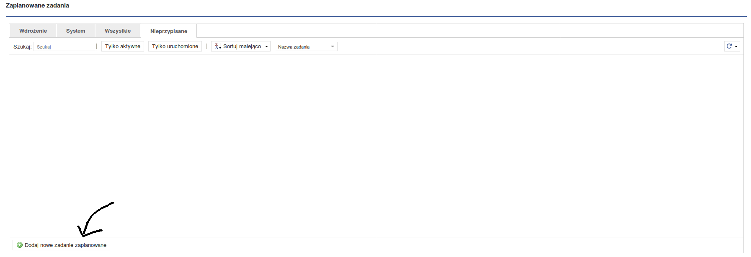Click the refresh icon button

click(732, 46)
